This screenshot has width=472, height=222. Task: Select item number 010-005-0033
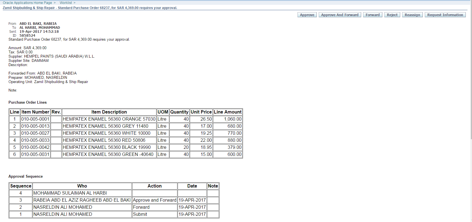point(35,140)
